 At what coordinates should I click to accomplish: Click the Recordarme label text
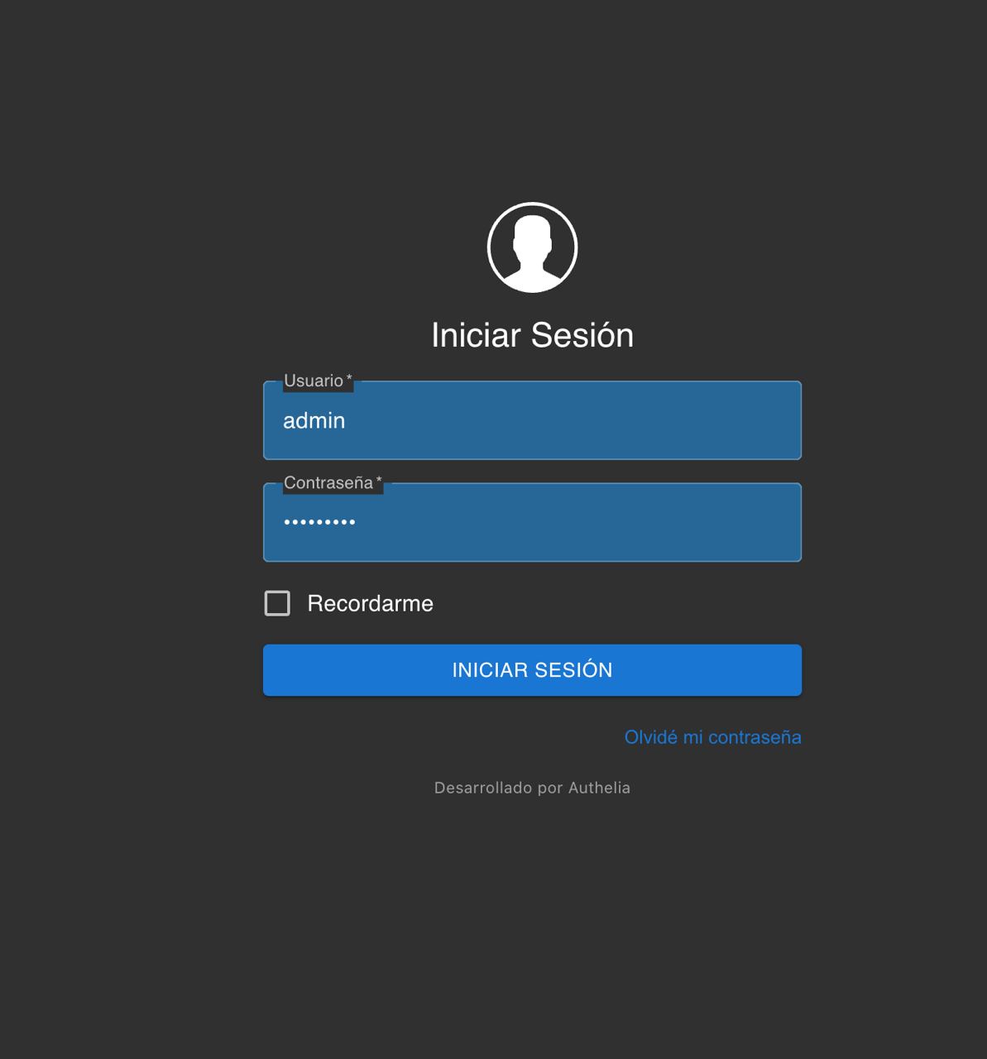pos(370,603)
